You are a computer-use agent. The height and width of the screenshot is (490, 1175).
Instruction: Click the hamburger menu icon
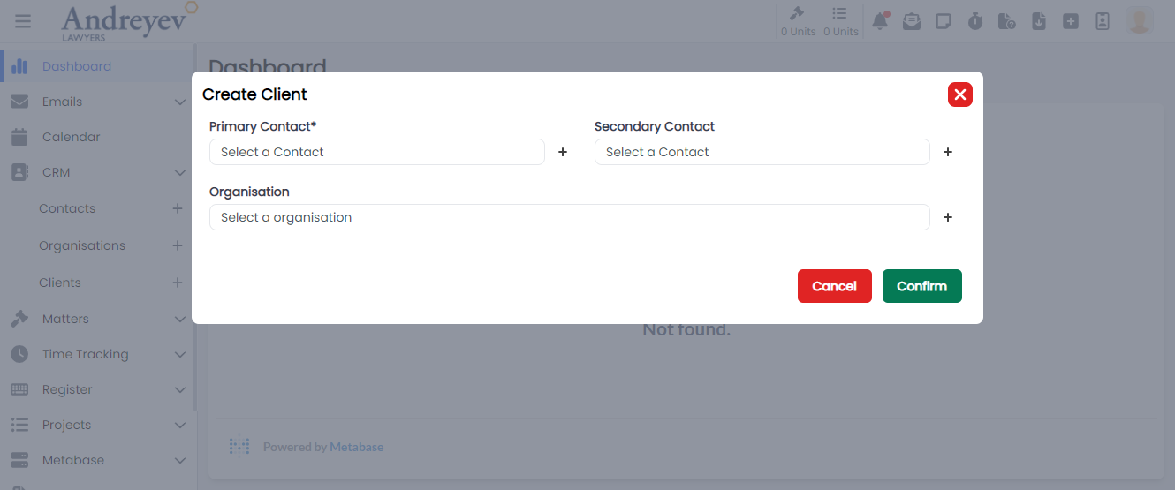pyautogui.click(x=23, y=21)
